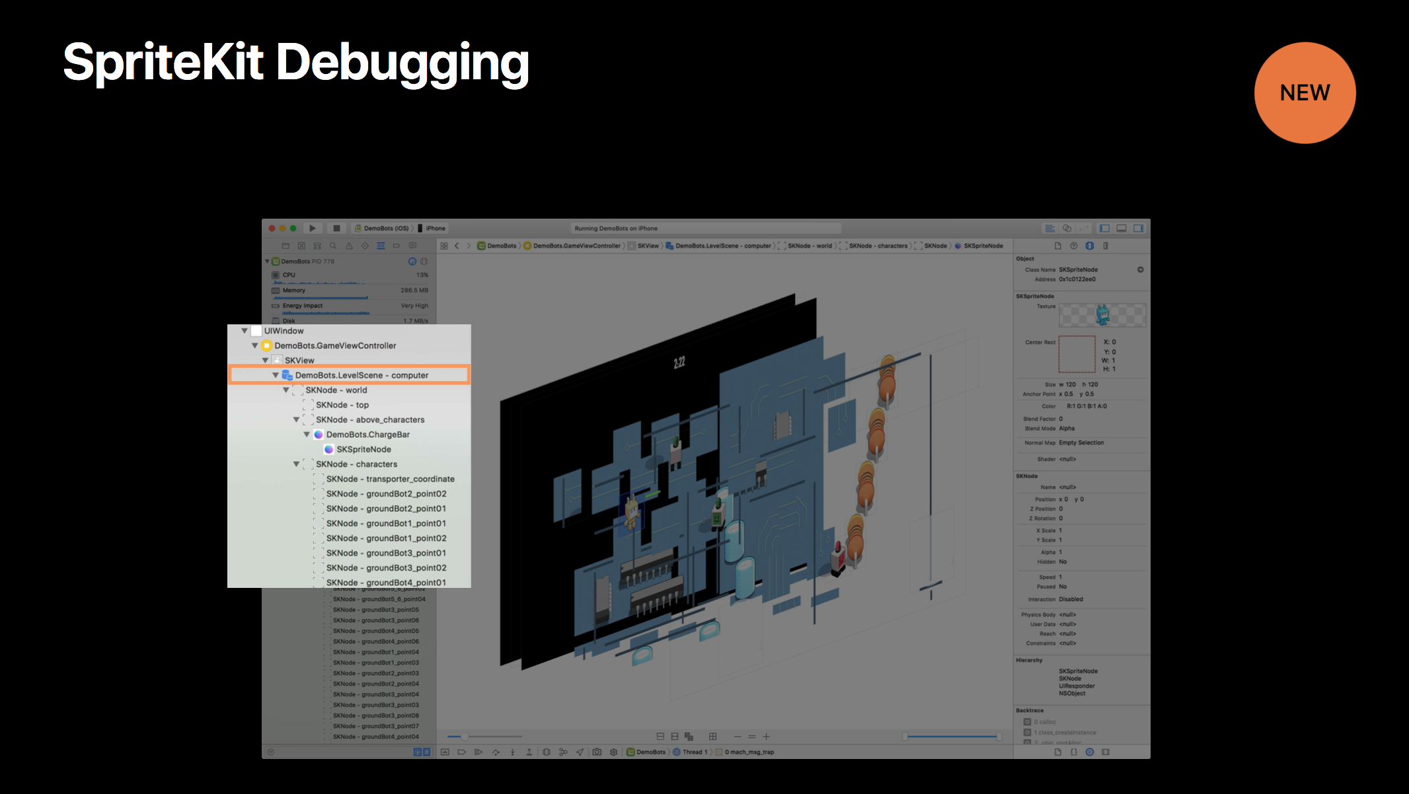Open the Debug navigator tab icon

pyautogui.click(x=381, y=246)
